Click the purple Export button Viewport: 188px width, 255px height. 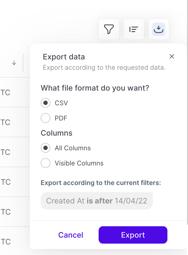pos(133,235)
